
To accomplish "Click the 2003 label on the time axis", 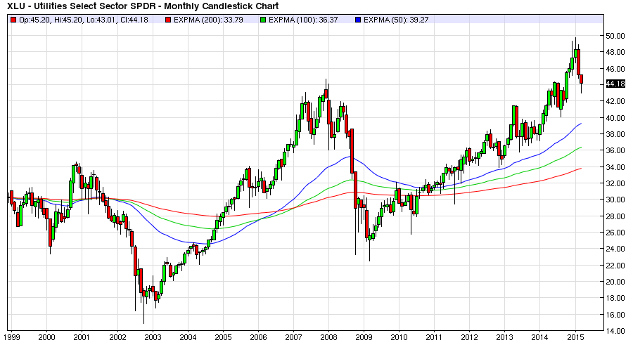I will pyautogui.click(x=153, y=337).
